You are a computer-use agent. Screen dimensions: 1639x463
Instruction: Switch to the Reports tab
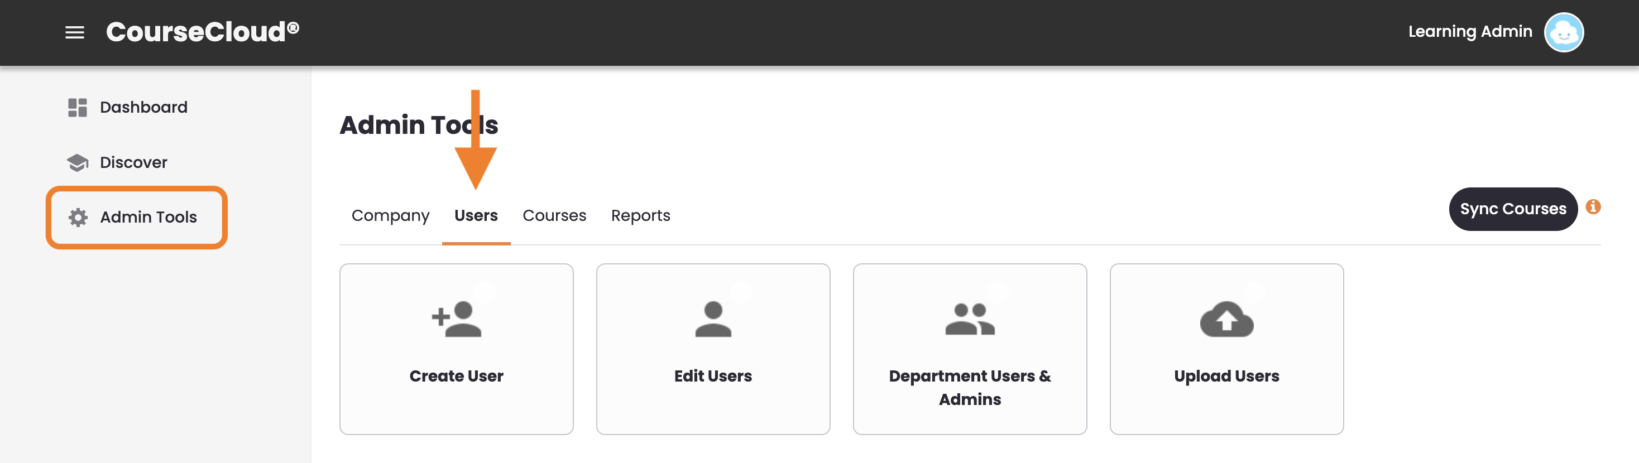coord(640,216)
